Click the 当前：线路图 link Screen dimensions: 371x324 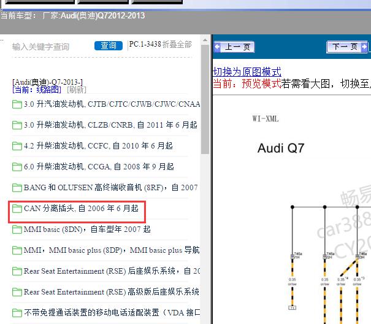[37, 90]
